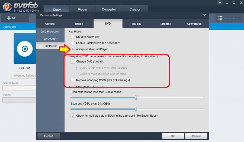The image size is (244, 142).
Task: Open the Drives settings tab
Action: coord(79,24)
